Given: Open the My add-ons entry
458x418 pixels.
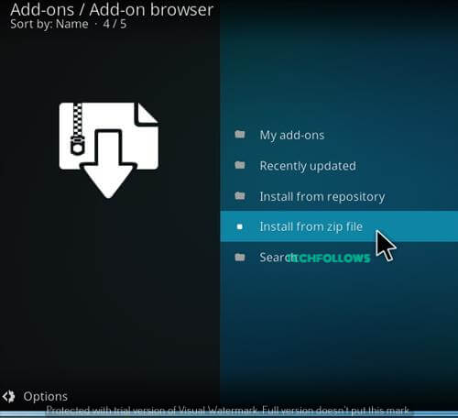Looking at the screenshot, I should coord(339,135).
